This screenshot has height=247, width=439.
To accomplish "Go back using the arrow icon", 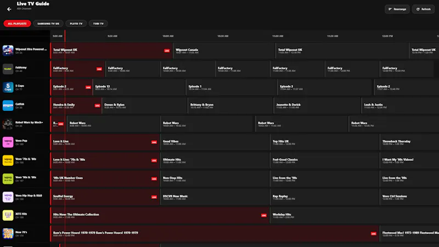I will pos(9,9).
